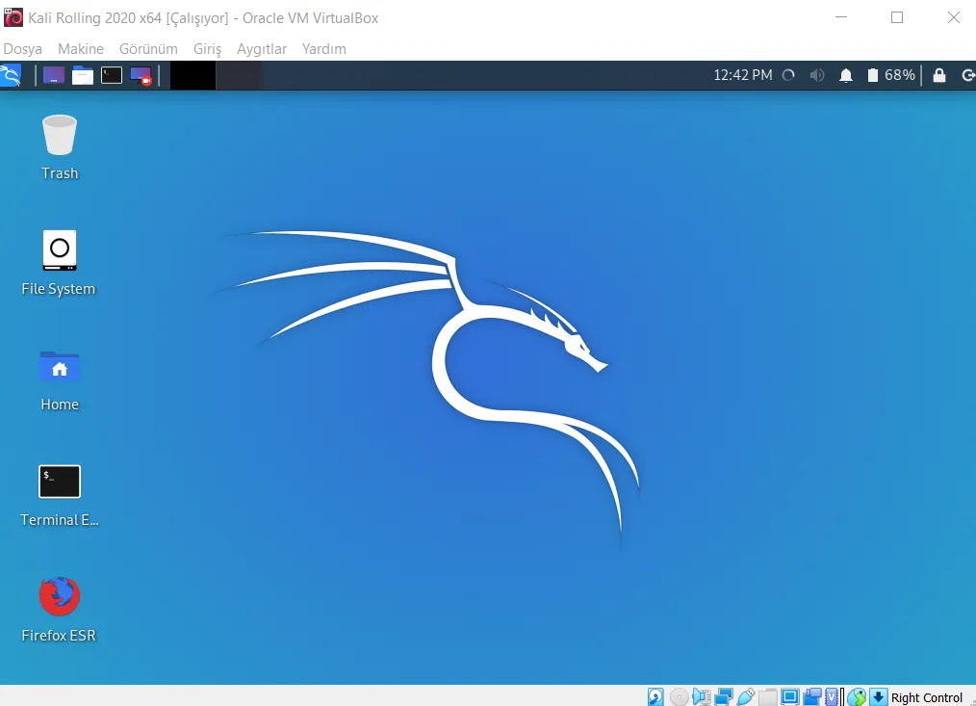
Task: Open the Kali applications menu
Action: (x=11, y=75)
